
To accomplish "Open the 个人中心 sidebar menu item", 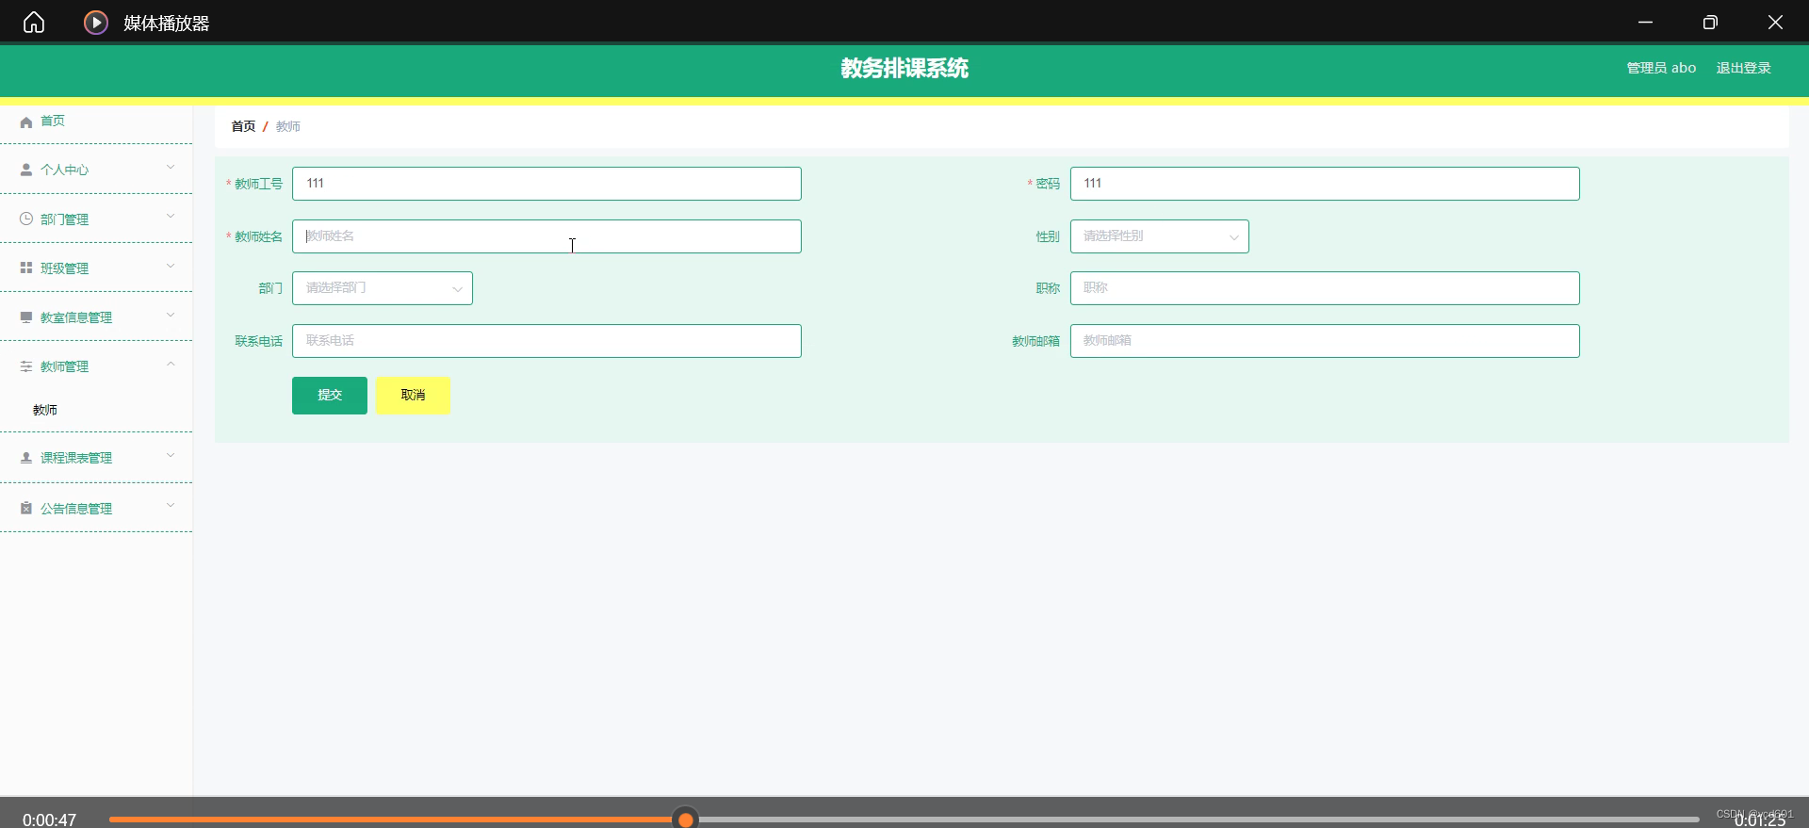I will tap(96, 170).
